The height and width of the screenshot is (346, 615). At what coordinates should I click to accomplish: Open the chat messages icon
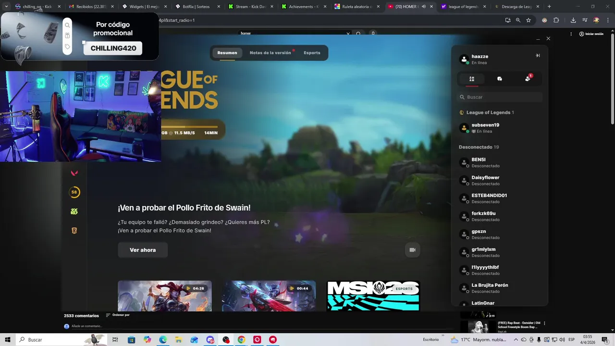(500, 79)
